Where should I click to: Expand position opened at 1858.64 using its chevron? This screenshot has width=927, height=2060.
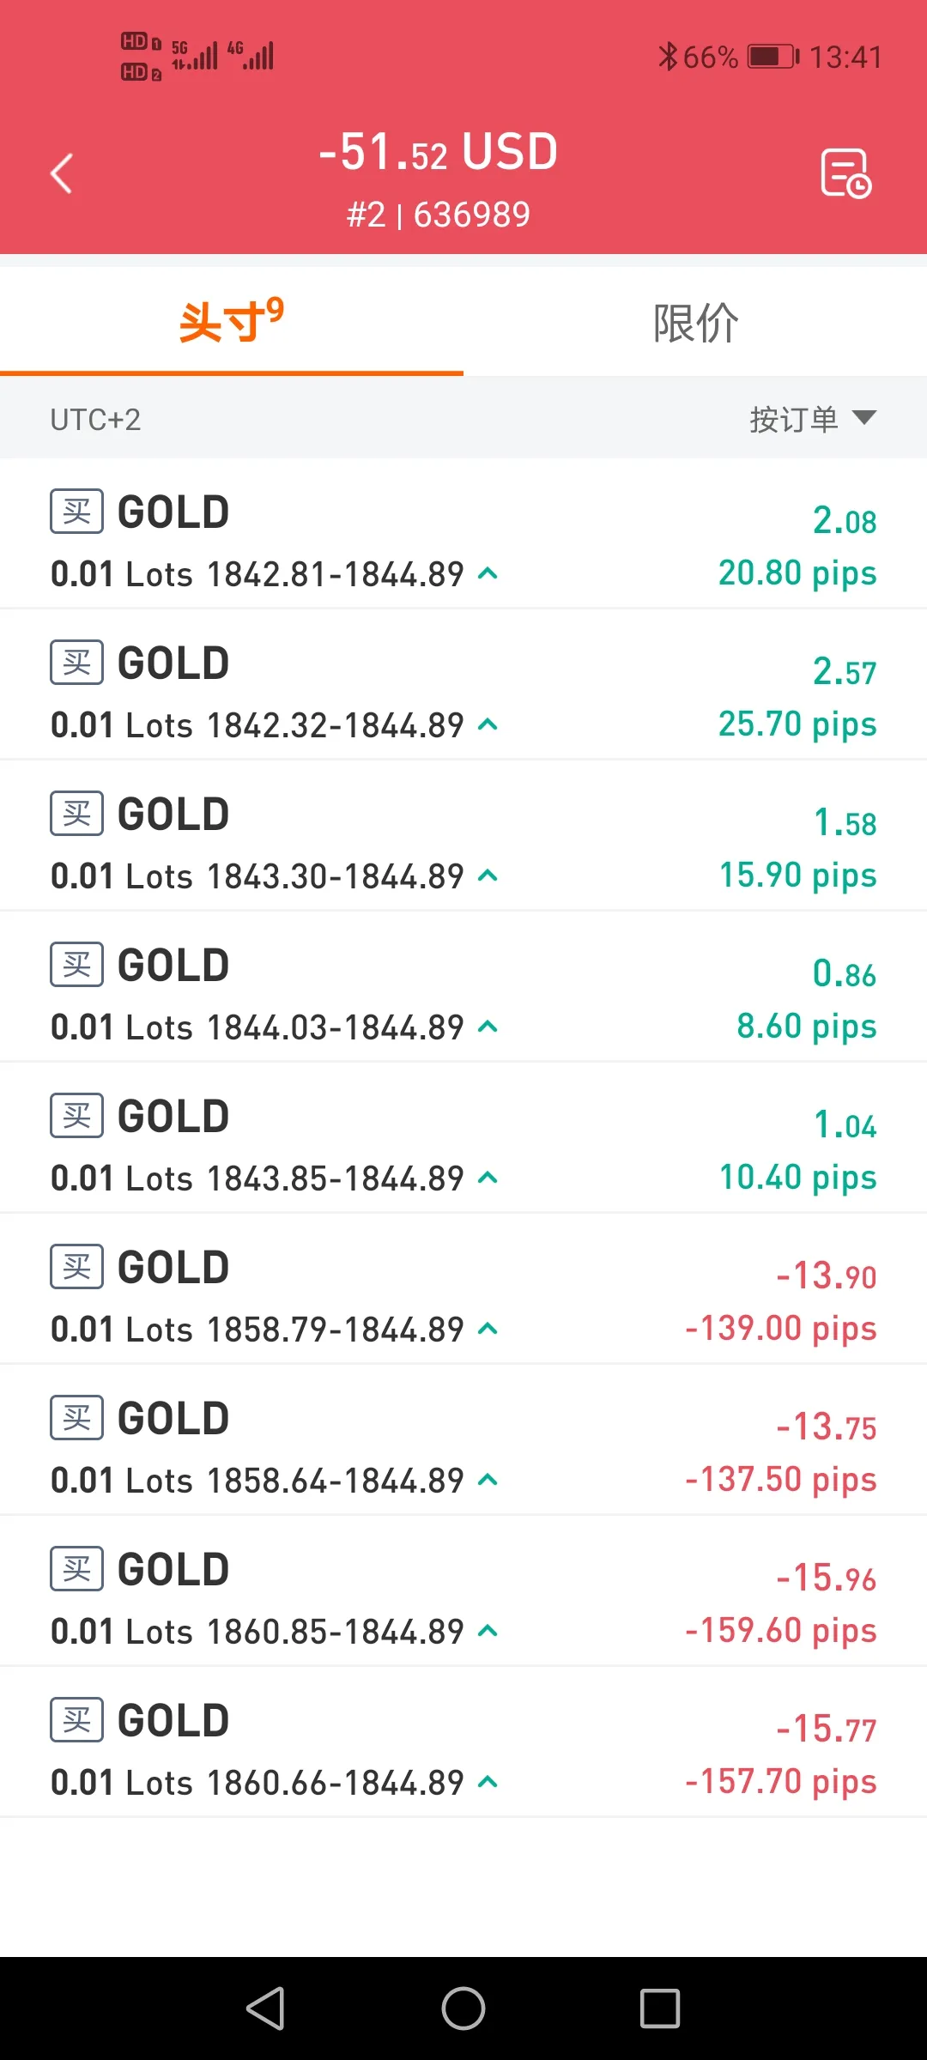[x=488, y=1481]
